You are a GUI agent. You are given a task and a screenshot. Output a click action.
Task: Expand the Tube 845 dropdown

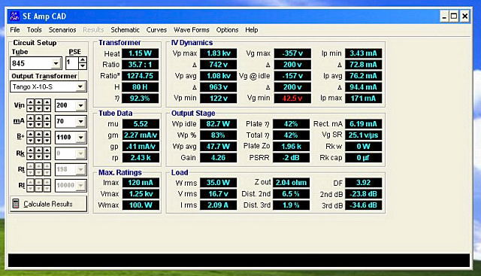coord(56,64)
